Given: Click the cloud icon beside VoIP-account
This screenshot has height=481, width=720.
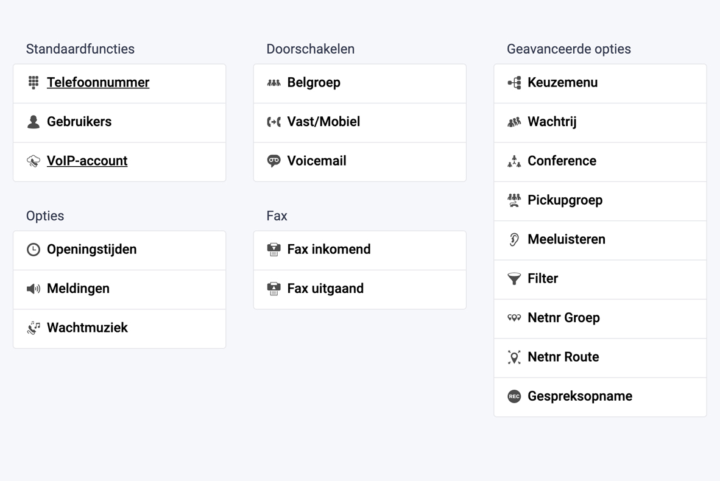Looking at the screenshot, I should pos(32,161).
